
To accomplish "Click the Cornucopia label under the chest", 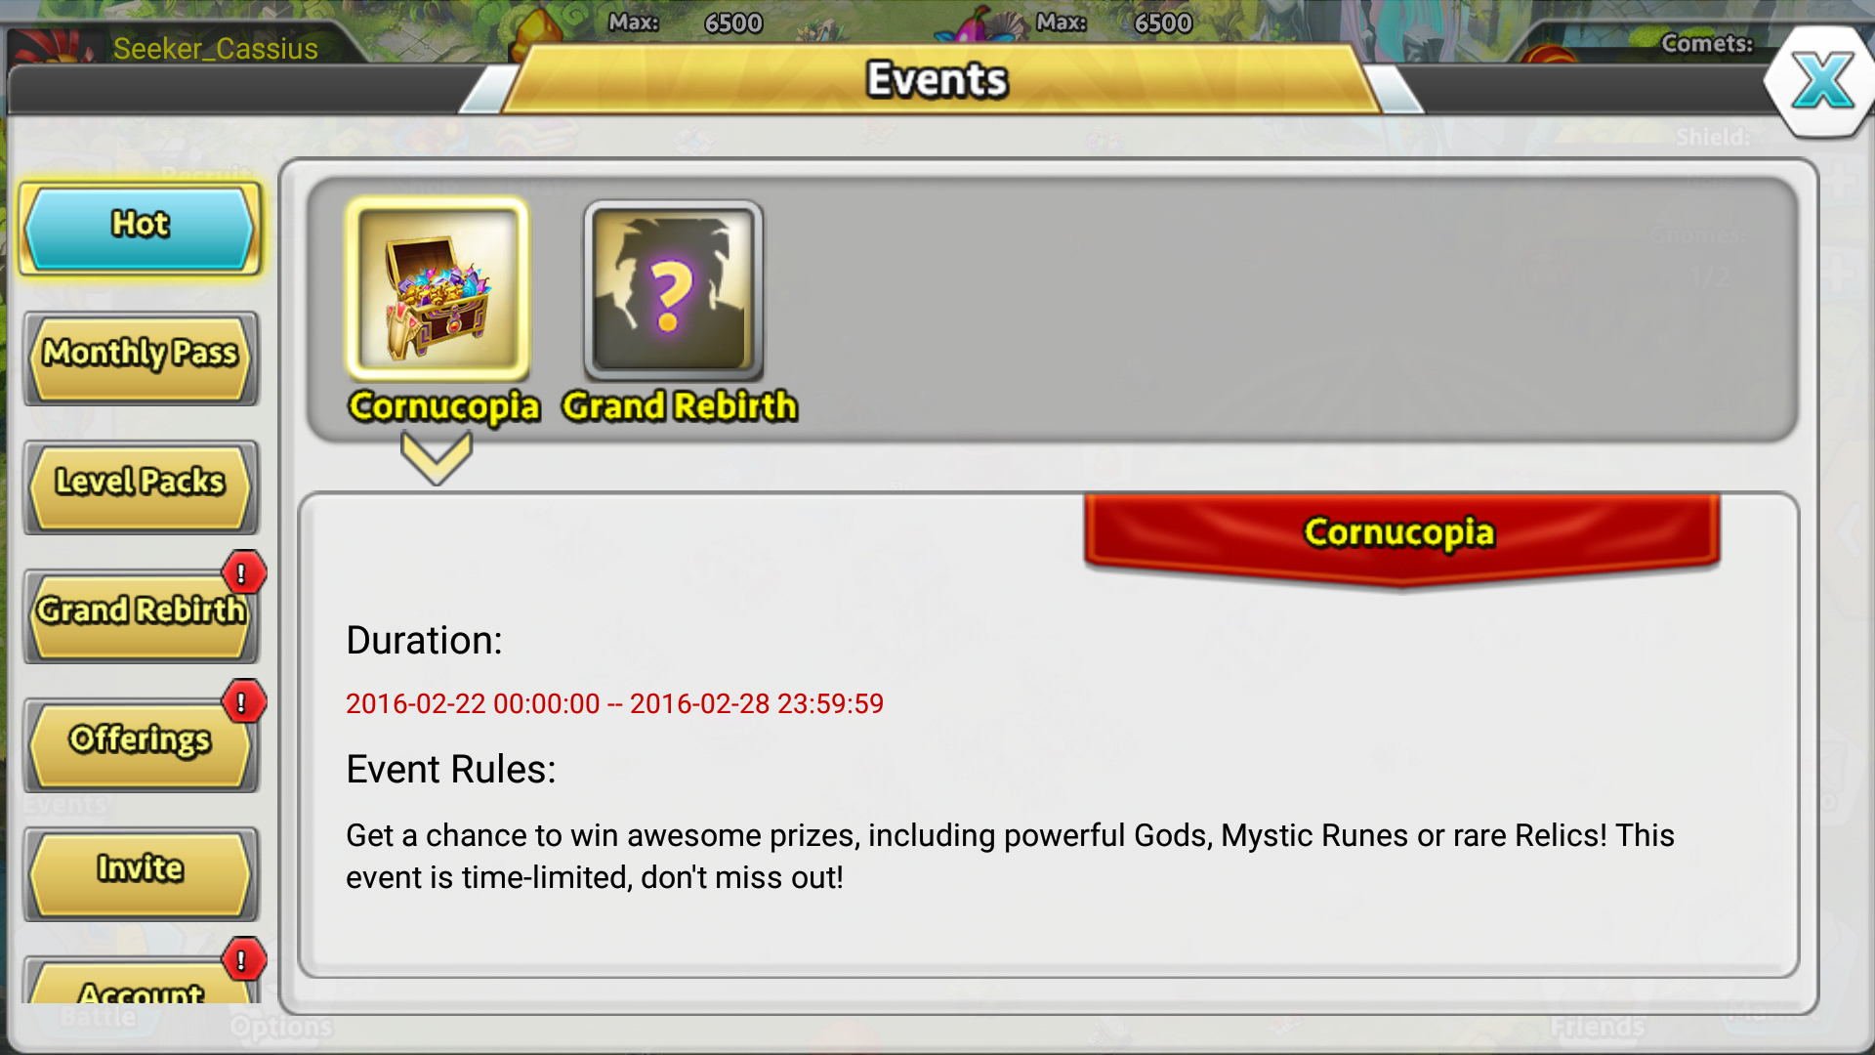I will pyautogui.click(x=444, y=406).
